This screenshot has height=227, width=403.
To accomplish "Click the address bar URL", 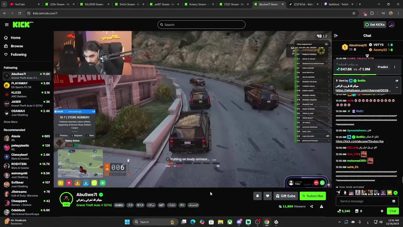I will coord(45,13).
